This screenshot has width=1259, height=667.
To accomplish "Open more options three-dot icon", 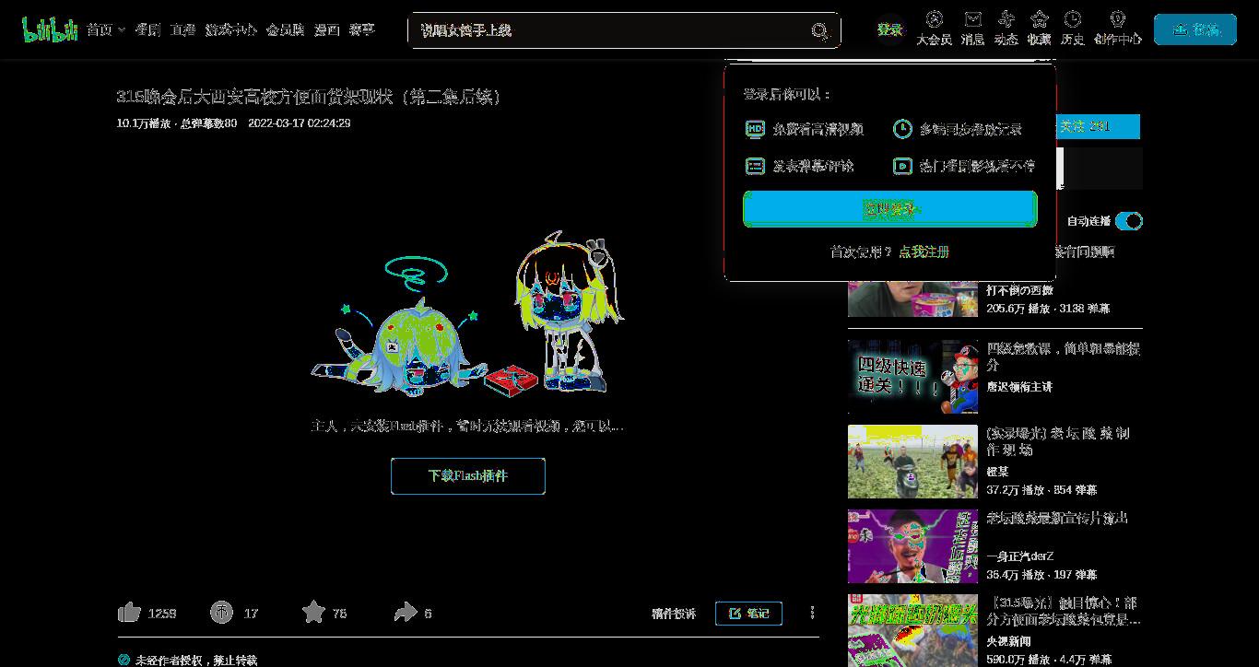I will click(812, 613).
